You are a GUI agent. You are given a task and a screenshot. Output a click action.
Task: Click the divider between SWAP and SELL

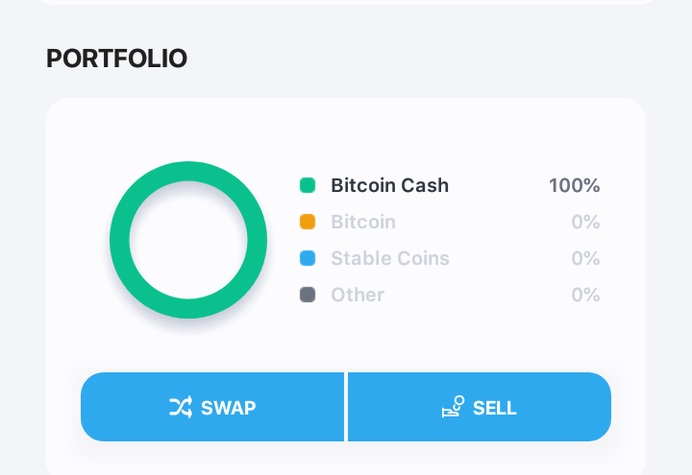pos(346,407)
